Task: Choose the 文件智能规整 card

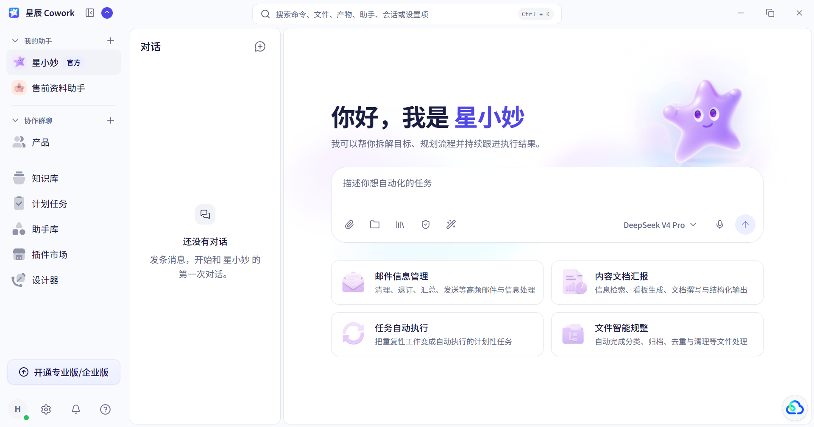Action: pyautogui.click(x=657, y=334)
